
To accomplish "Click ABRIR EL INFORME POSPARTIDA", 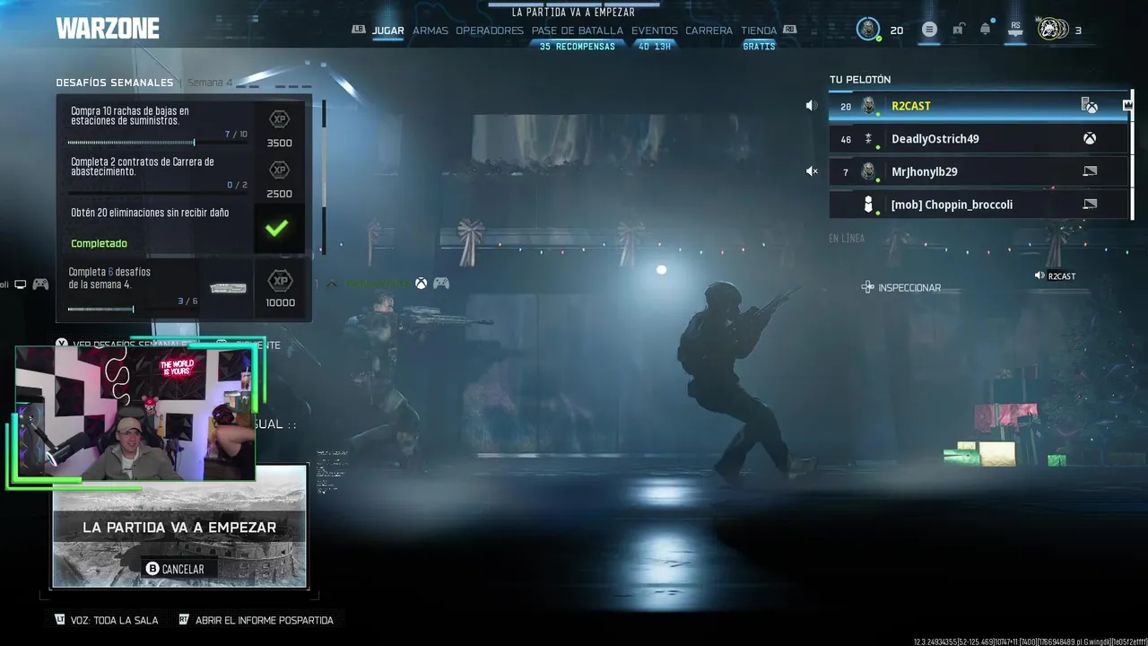I will [x=256, y=620].
